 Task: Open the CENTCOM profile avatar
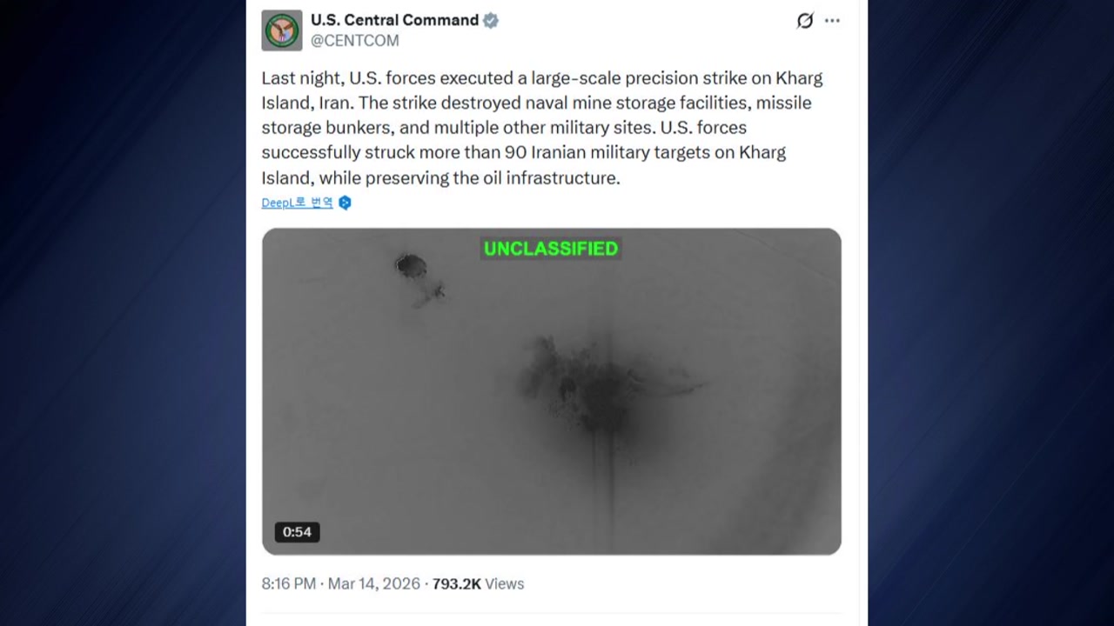click(281, 30)
